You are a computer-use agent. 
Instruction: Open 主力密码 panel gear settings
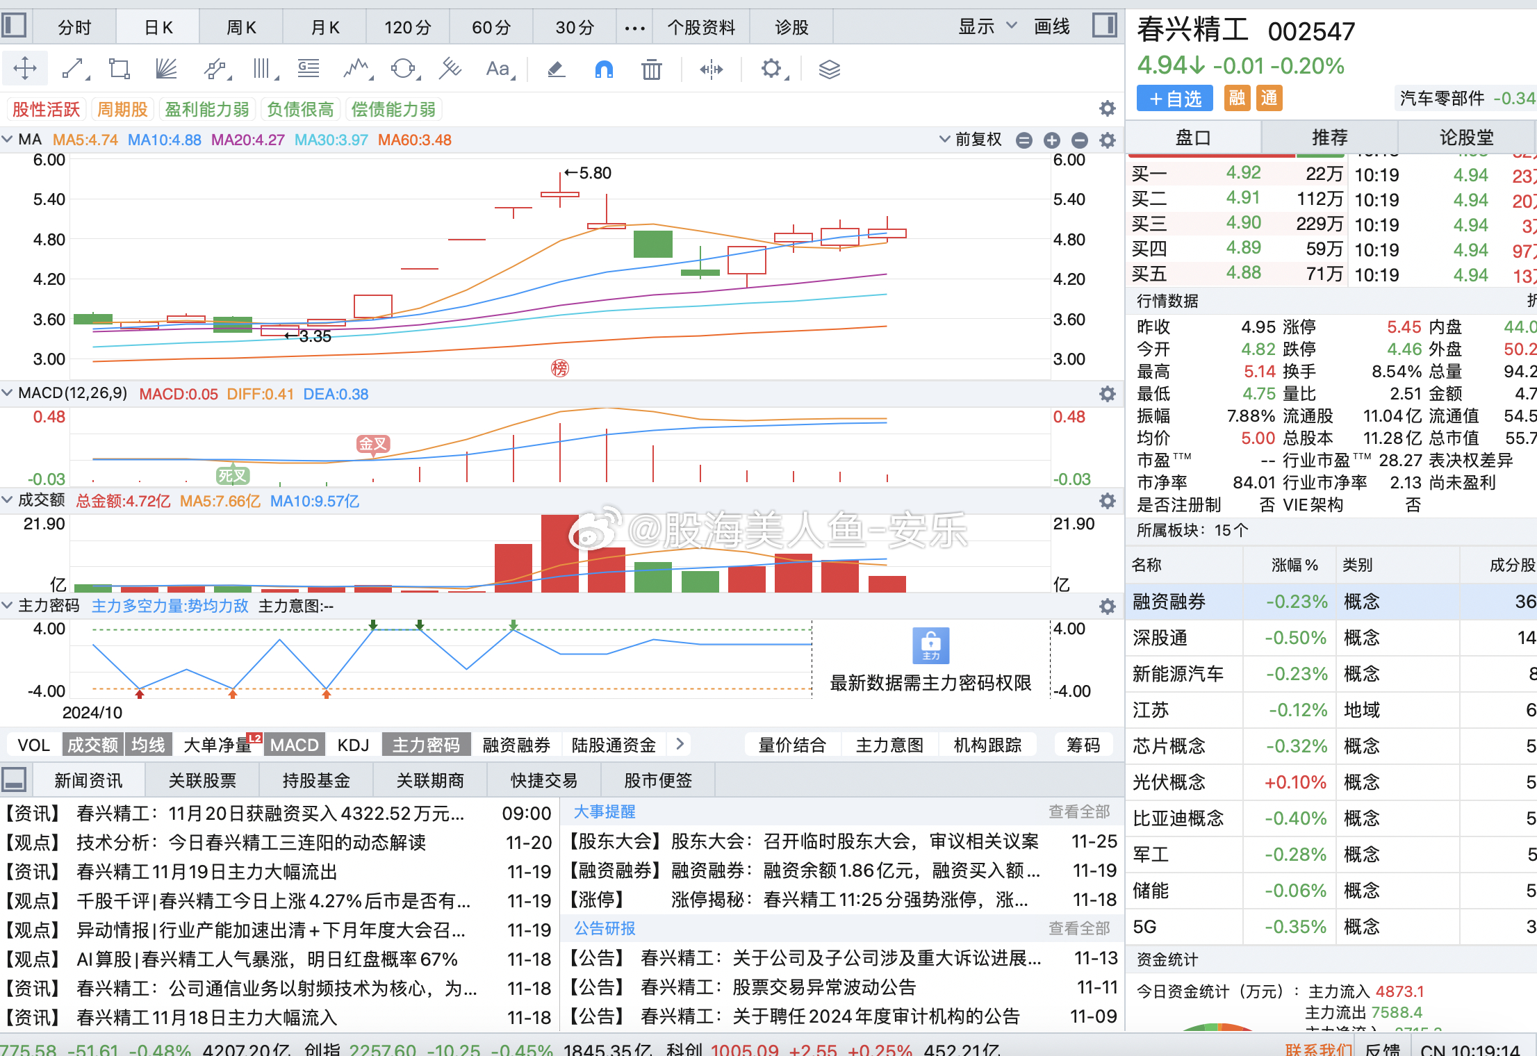pos(1108,607)
